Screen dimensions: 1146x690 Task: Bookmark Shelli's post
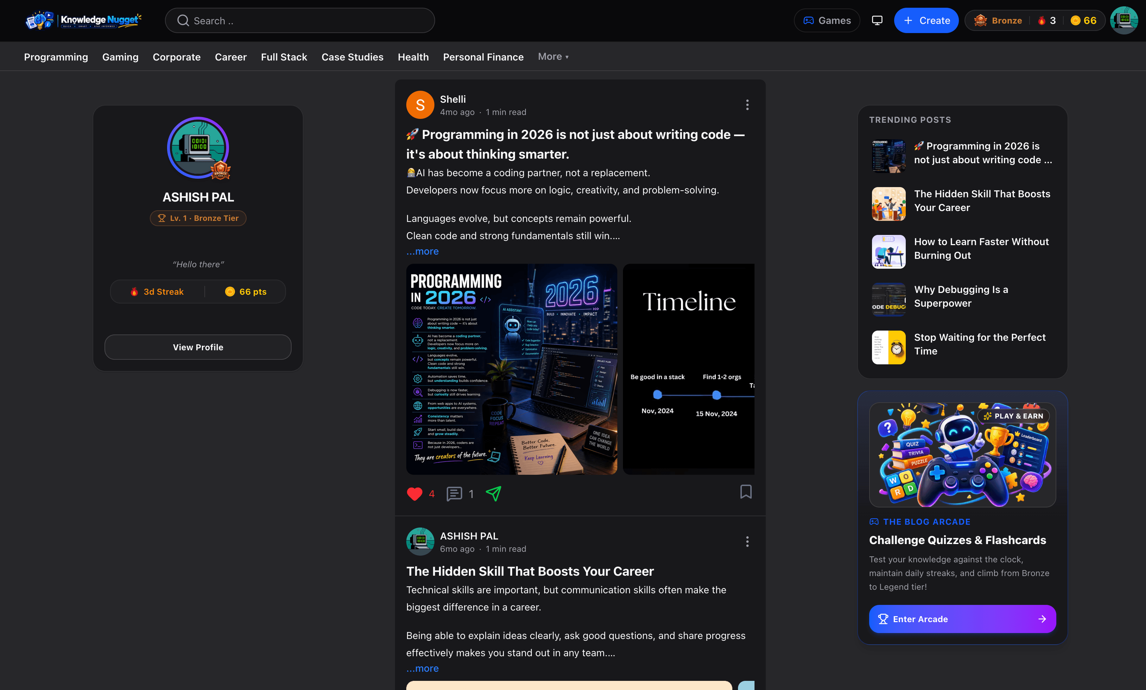746,491
